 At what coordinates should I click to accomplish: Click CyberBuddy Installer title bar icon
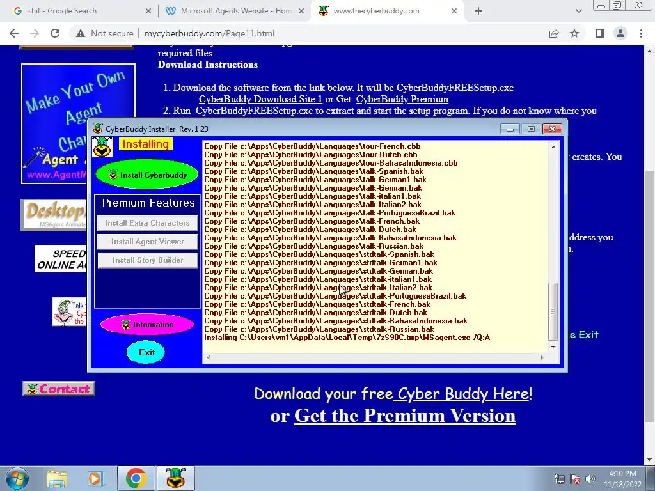97,129
